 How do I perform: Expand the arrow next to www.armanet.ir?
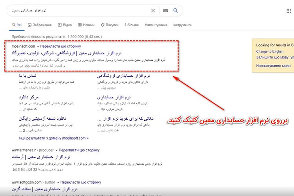click(56, 151)
